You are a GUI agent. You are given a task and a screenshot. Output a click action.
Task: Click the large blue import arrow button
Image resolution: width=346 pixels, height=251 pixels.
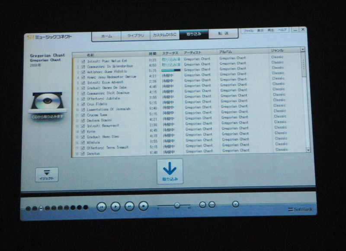170,171
